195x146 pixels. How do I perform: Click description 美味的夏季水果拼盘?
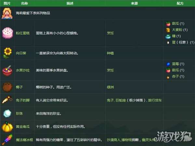point(52,70)
